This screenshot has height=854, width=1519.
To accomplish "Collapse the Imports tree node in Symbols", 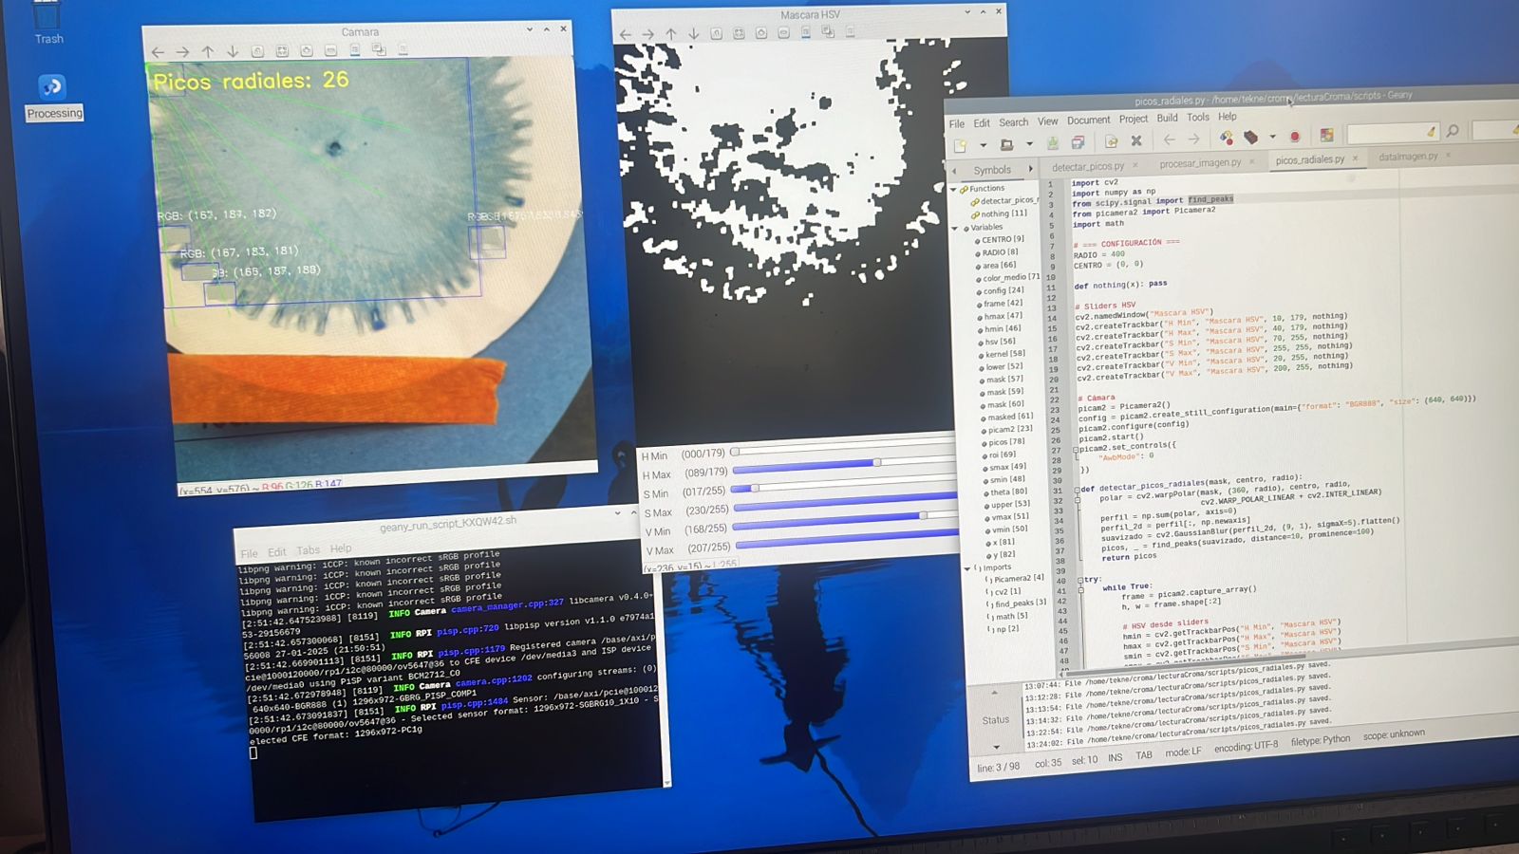I will 967,568.
